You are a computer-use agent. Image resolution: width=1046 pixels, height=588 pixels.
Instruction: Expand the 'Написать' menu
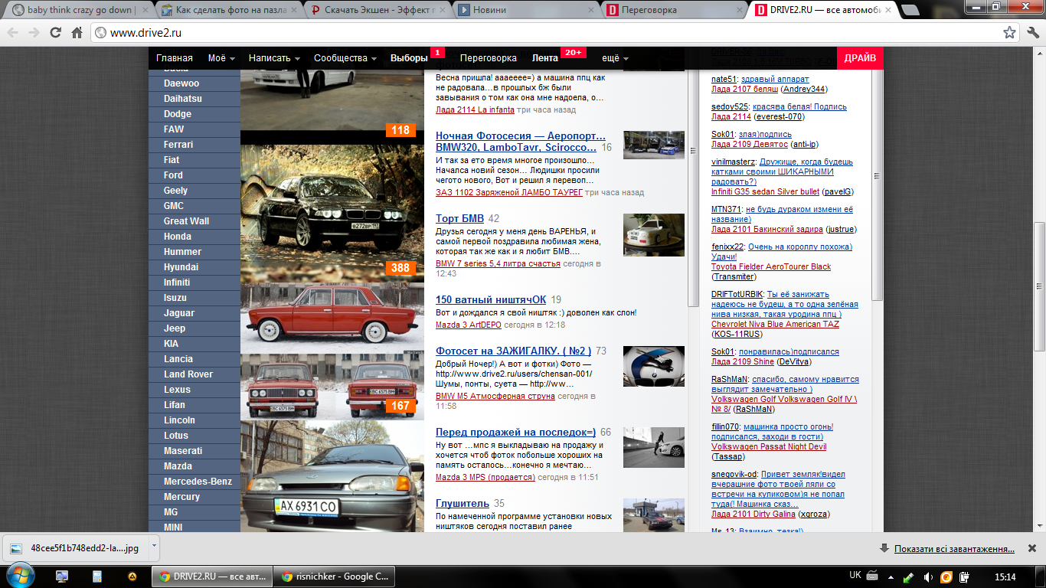coord(273,58)
